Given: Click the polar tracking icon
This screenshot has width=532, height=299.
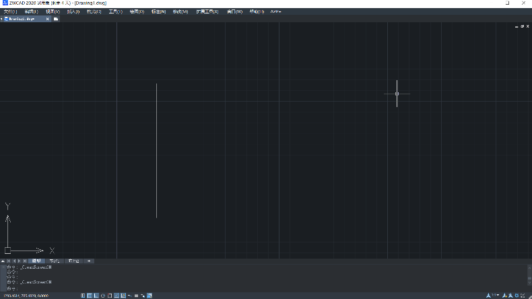Looking at the screenshot, I should [x=103, y=295].
